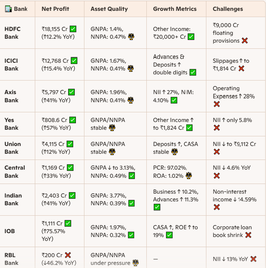Screen dimensions: 266x268
Task: Click the red cross beside RBL's ₹200 Cr
Action: (x=68, y=255)
